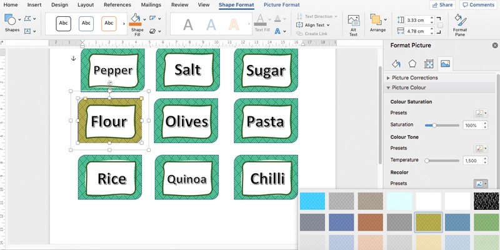Open Layout & Properties pane icon

click(x=429, y=64)
